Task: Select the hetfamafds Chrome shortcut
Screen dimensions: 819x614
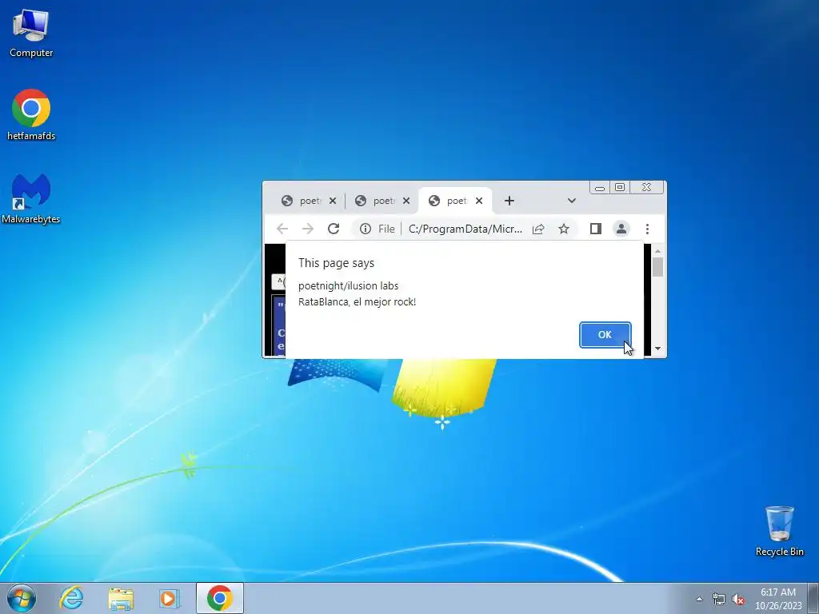Action: click(x=31, y=115)
